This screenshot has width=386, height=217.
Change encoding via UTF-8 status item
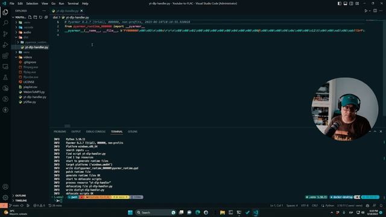(305, 206)
